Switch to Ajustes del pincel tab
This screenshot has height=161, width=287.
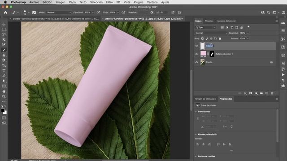point(226,21)
